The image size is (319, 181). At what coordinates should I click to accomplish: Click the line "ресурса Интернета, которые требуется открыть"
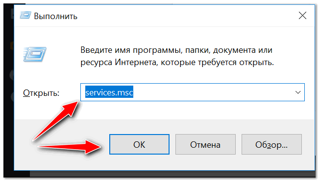pyautogui.click(x=177, y=62)
